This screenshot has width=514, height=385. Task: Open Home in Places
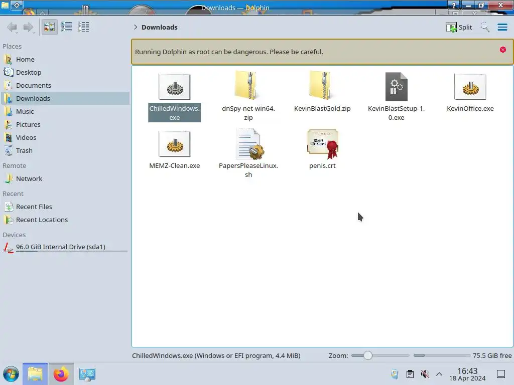pyautogui.click(x=65, y=59)
